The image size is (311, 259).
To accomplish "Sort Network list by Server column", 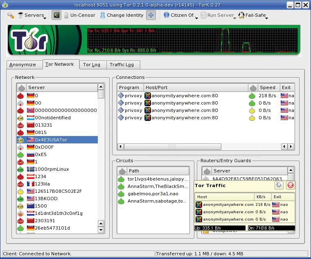I will (x=62, y=87).
